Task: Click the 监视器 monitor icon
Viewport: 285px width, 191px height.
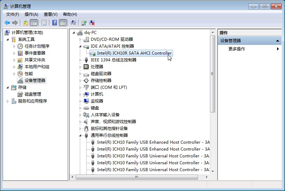Action: point(86,101)
